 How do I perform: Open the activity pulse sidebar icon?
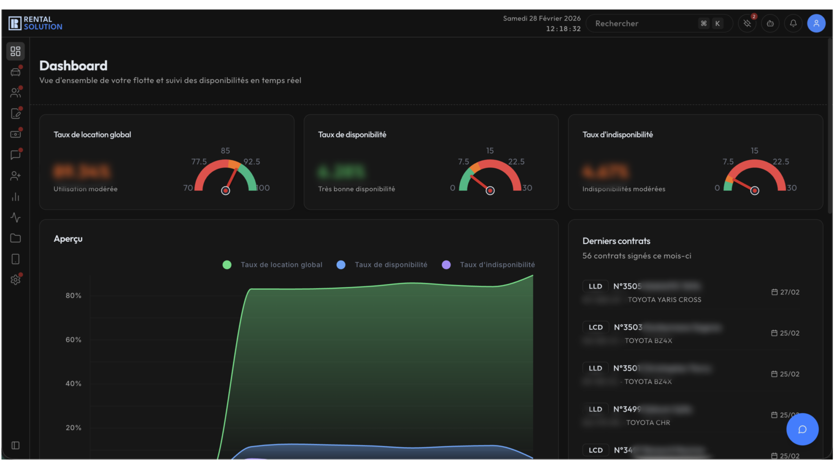[16, 217]
